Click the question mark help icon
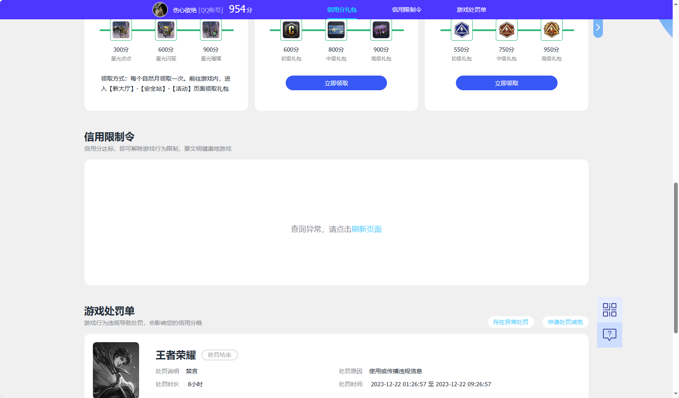The image size is (679, 398). coord(609,335)
